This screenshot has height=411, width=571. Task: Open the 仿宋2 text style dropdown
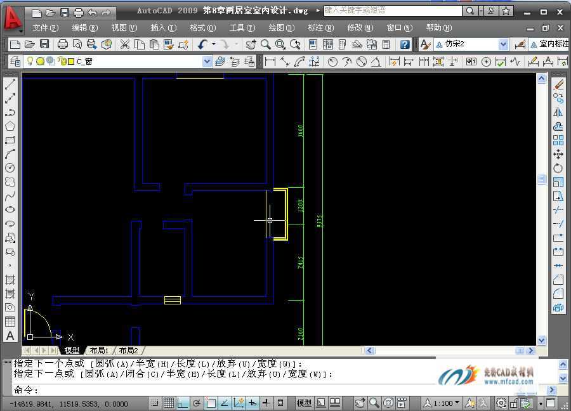503,44
